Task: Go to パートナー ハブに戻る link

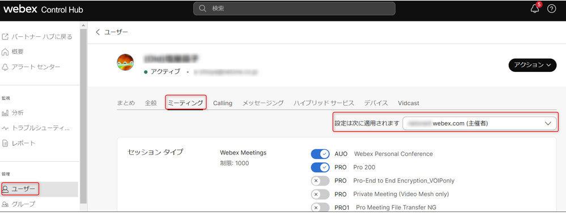Action: 42,37
